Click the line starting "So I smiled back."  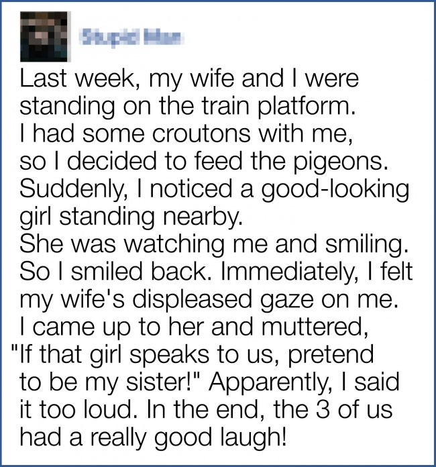tap(216, 269)
